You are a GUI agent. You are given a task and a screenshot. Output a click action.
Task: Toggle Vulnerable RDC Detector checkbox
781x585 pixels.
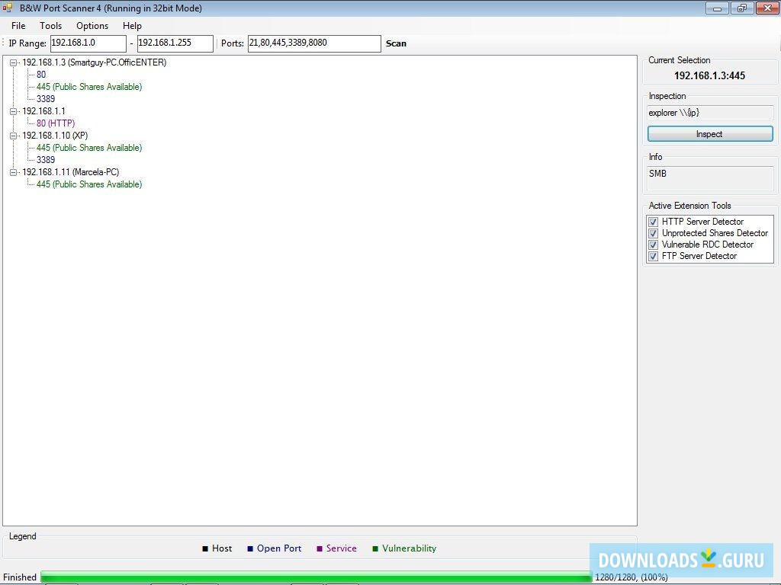pos(653,245)
